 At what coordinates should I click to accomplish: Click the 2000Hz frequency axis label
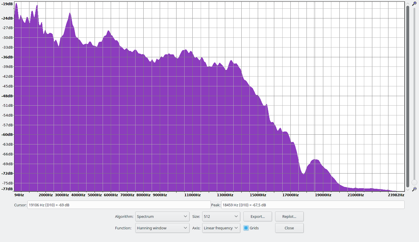(46, 195)
